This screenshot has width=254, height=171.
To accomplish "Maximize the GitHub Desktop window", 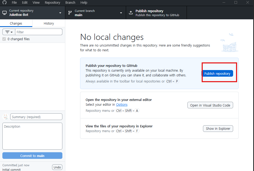I will 236,2.
